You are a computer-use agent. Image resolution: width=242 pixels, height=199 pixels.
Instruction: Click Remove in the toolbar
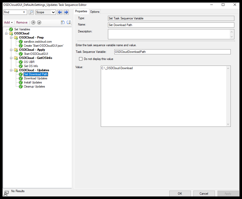(x=22, y=22)
